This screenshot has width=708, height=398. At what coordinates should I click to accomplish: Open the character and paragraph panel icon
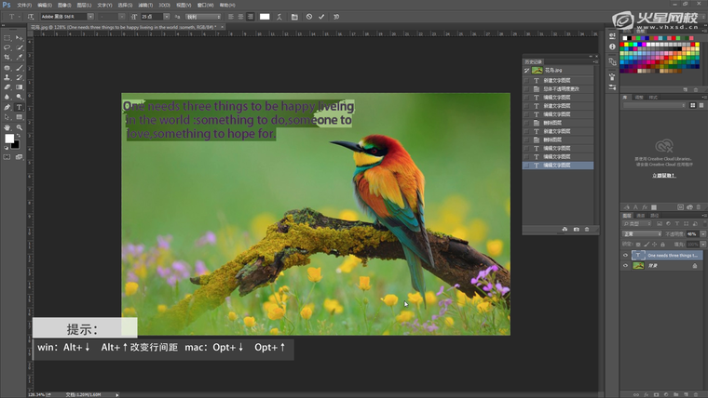295,17
